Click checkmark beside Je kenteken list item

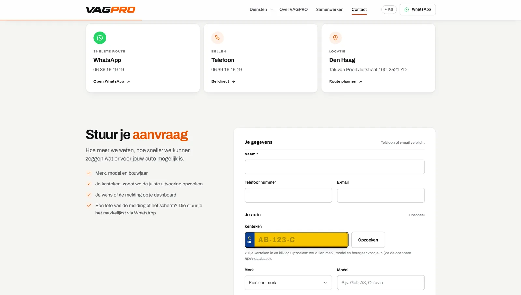89,184
